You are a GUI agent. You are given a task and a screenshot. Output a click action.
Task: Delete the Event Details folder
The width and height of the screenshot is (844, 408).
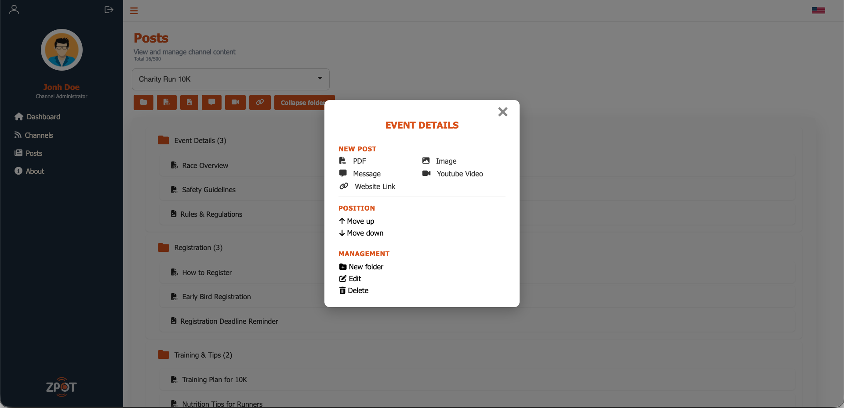358,290
